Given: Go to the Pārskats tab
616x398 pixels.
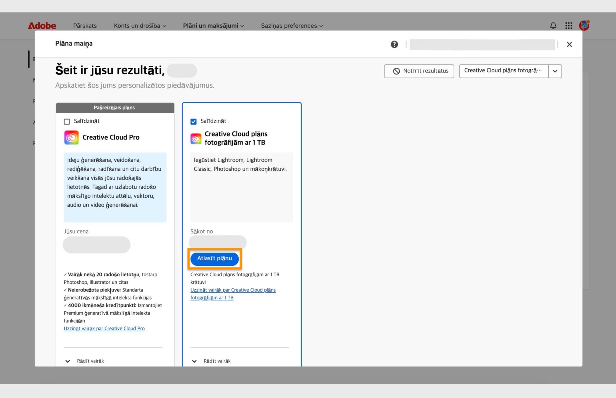Looking at the screenshot, I should 85,26.
